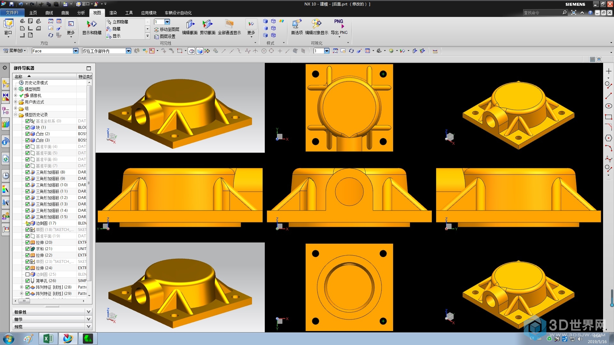Click the Help question mark icon
Viewport: 614px width, 345px height.
tap(590, 13)
